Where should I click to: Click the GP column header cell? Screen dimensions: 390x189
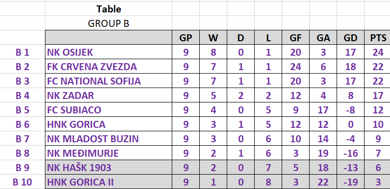[x=186, y=38]
